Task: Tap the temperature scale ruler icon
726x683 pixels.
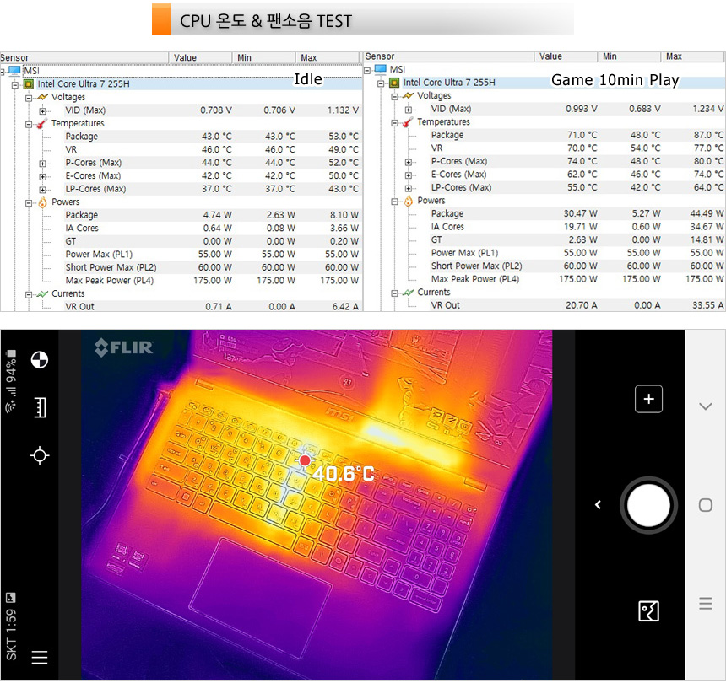Action: tap(39, 408)
